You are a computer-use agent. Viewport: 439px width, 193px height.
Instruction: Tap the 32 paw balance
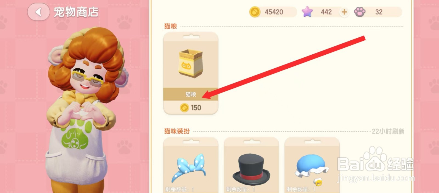pos(379,12)
